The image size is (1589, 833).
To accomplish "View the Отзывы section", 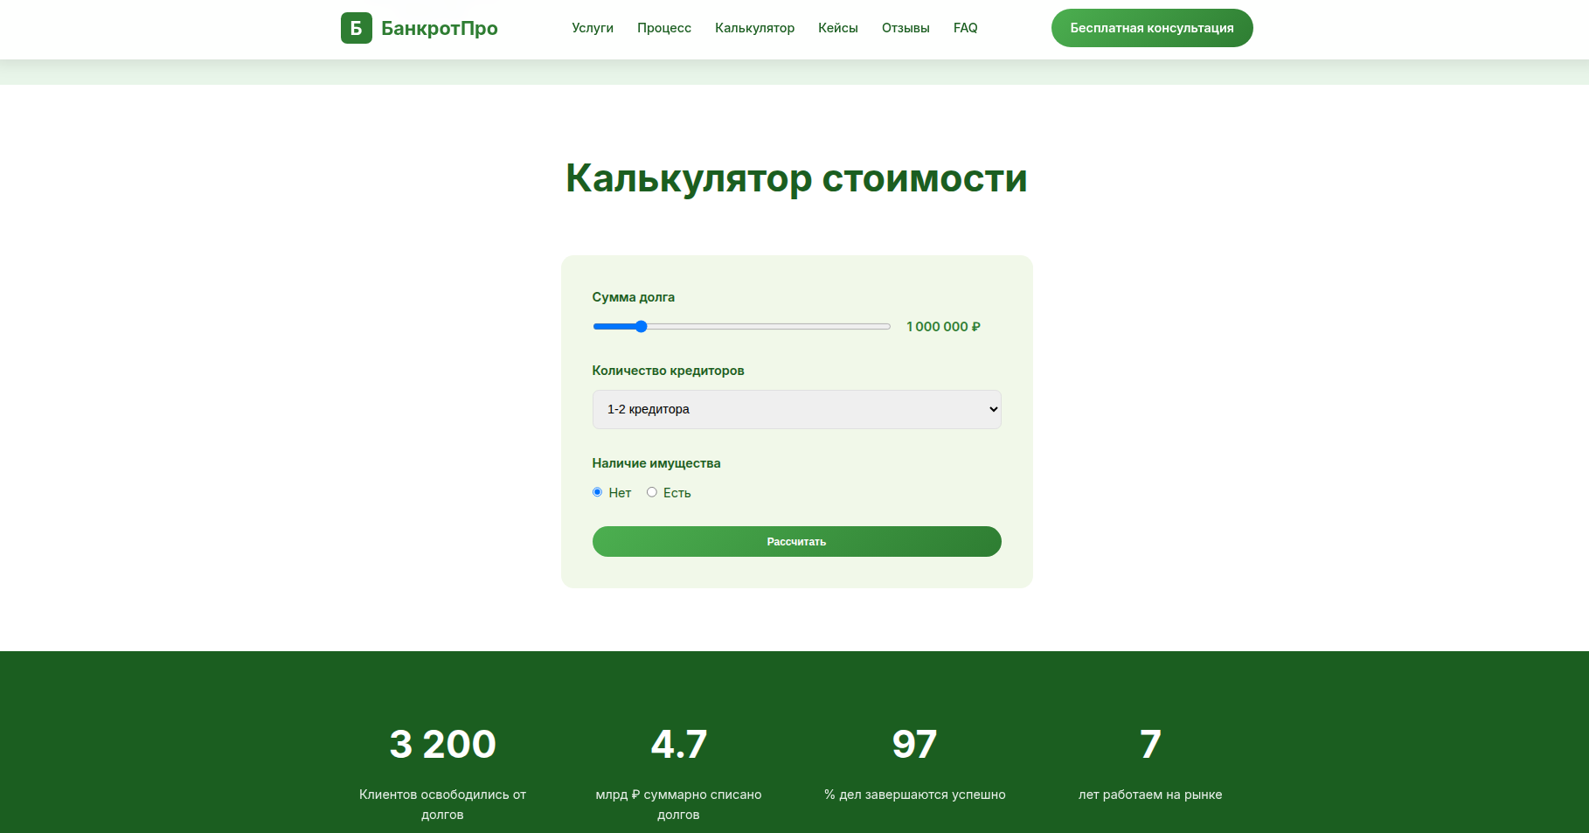I will point(905,28).
